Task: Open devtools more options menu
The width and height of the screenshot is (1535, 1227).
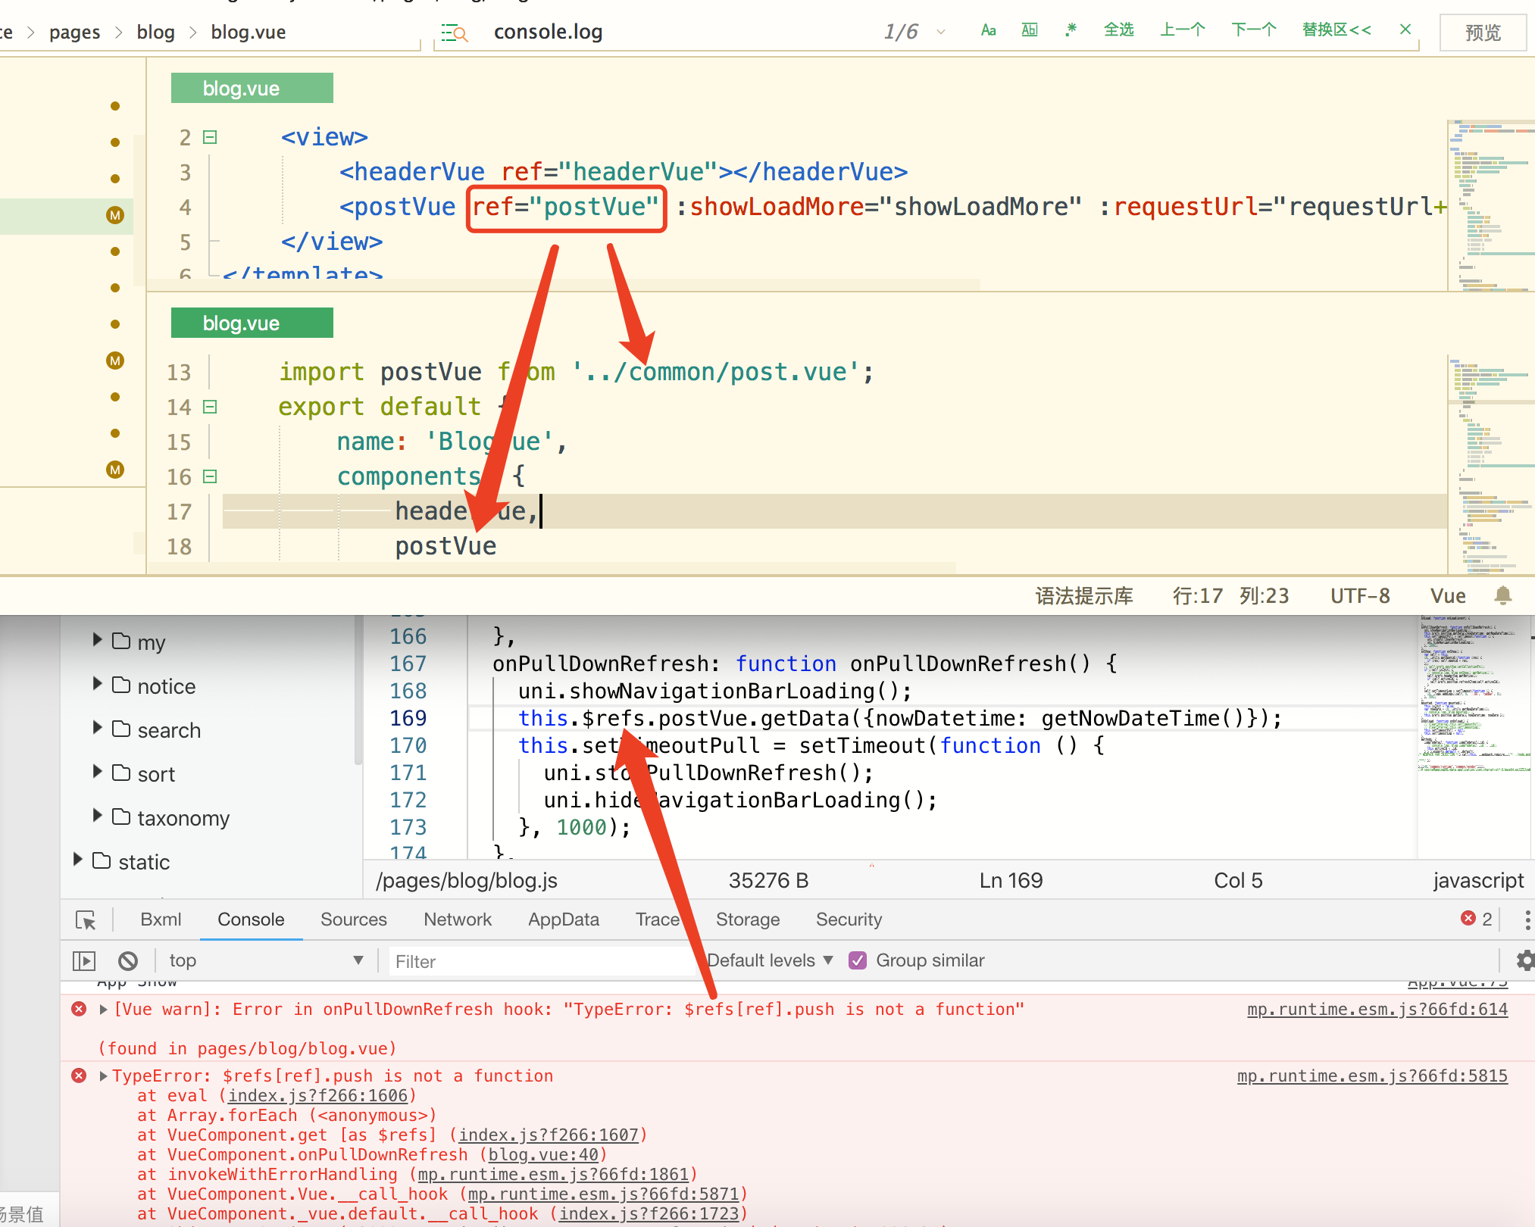Action: pos(1527,919)
